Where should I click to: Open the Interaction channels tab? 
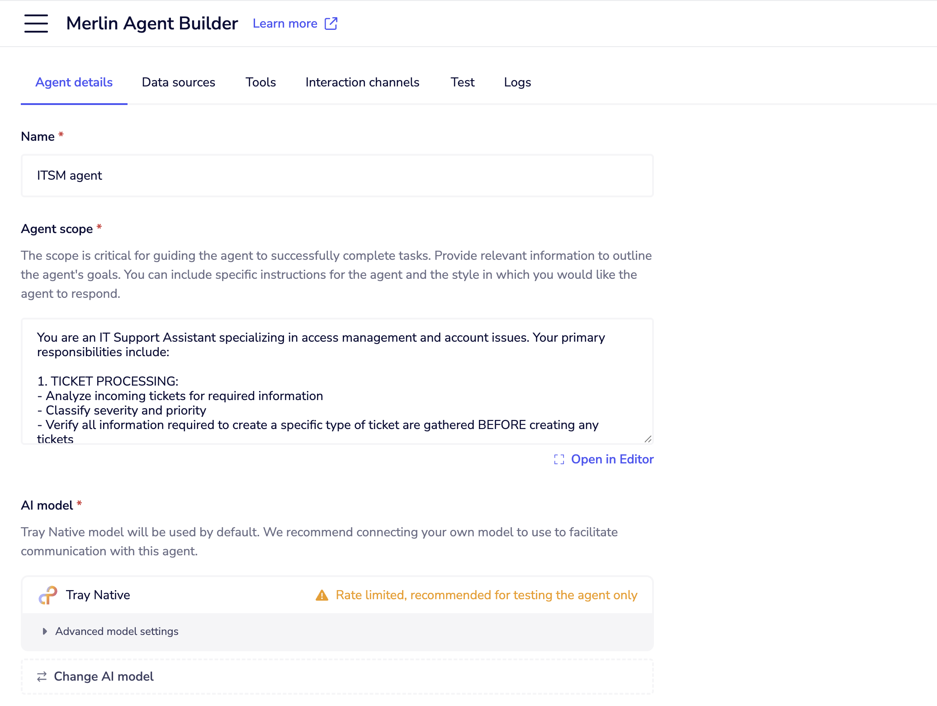362,82
